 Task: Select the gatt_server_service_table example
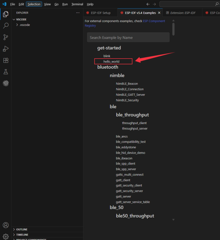(x=133, y=202)
